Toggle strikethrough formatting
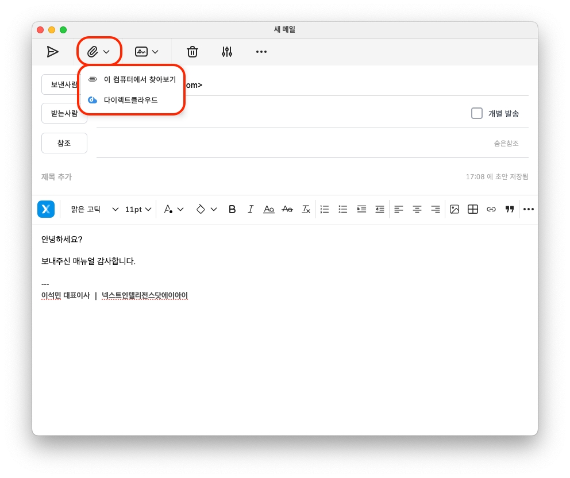 287,209
